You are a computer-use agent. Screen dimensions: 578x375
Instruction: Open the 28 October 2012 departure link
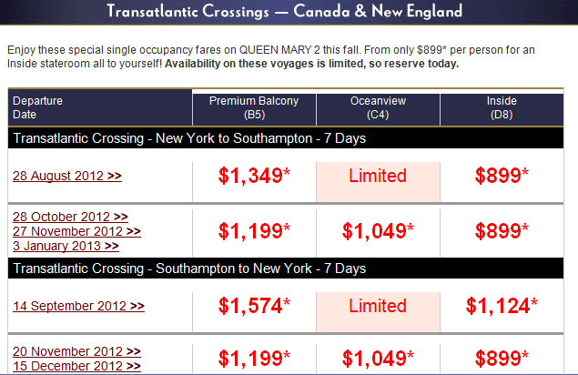coord(70,217)
